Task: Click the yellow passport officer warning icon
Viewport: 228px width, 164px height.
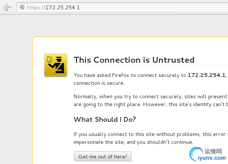Action: [x=56, y=65]
